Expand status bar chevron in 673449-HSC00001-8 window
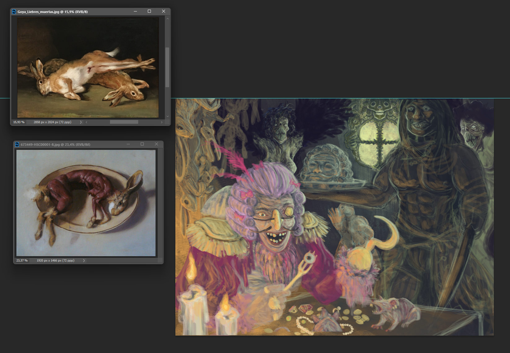 click(84, 261)
